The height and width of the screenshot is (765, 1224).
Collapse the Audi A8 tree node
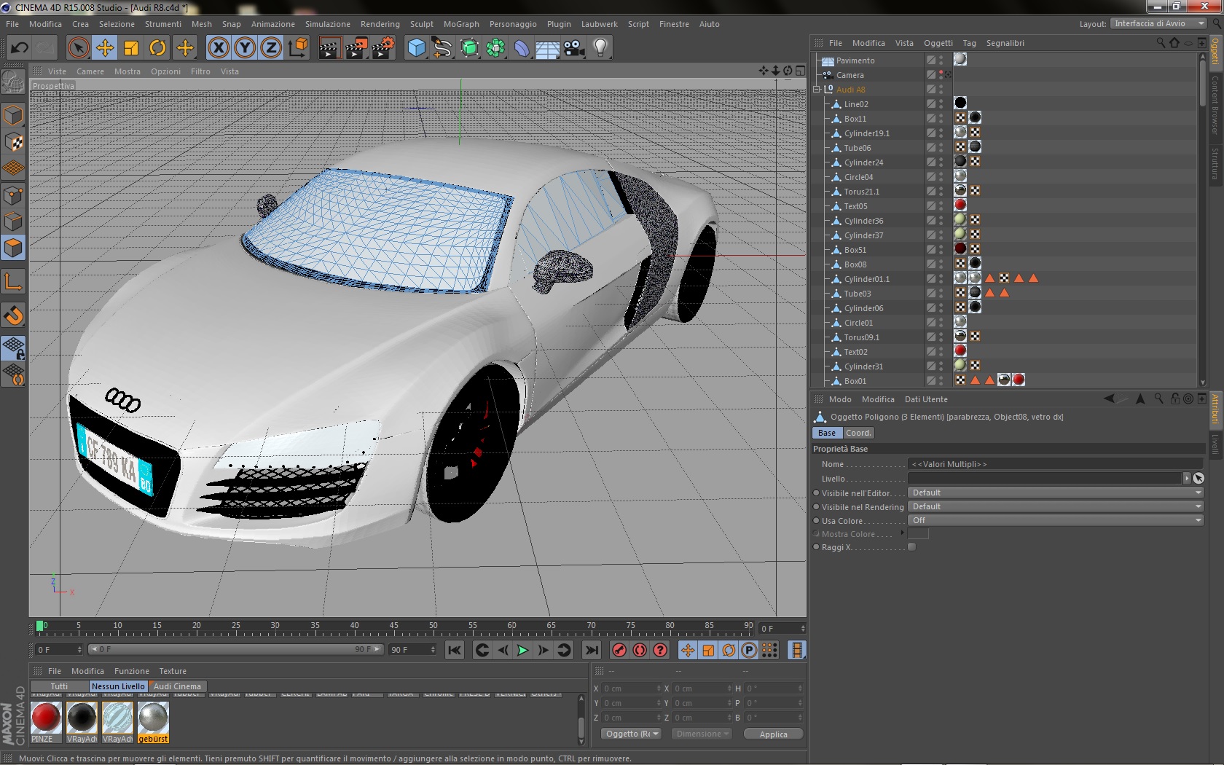817,90
